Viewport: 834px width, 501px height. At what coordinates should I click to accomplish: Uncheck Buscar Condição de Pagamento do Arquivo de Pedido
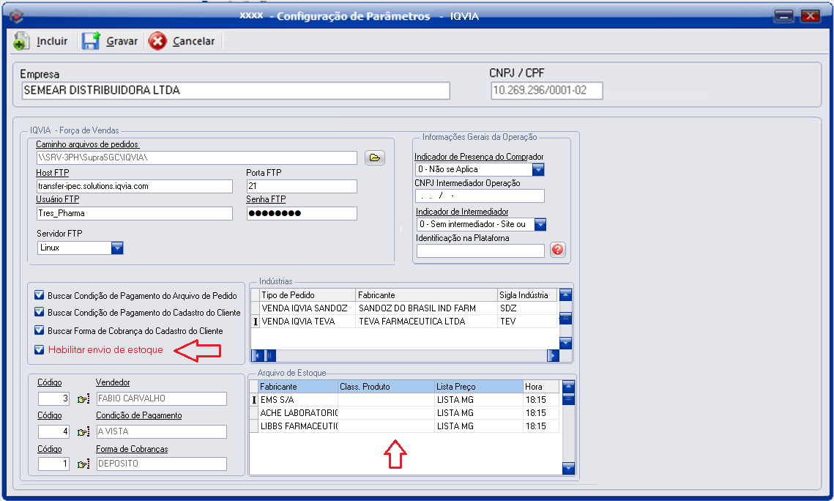coord(40,295)
